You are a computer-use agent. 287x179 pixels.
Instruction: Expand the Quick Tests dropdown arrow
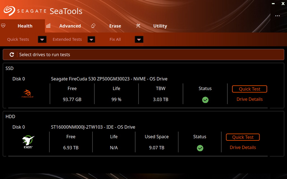42,39
